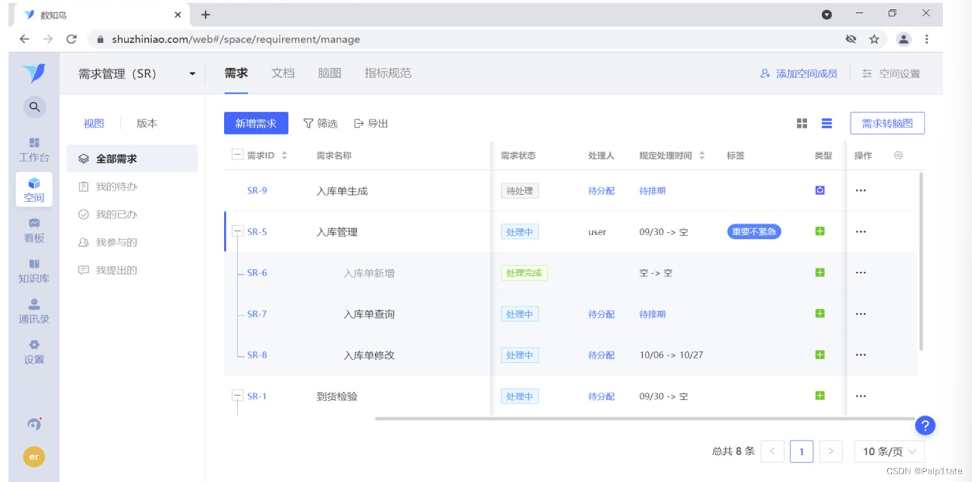Viewport: 972px width, 482px height.
Task: Open Chrome three-dot menu
Action: (x=926, y=39)
